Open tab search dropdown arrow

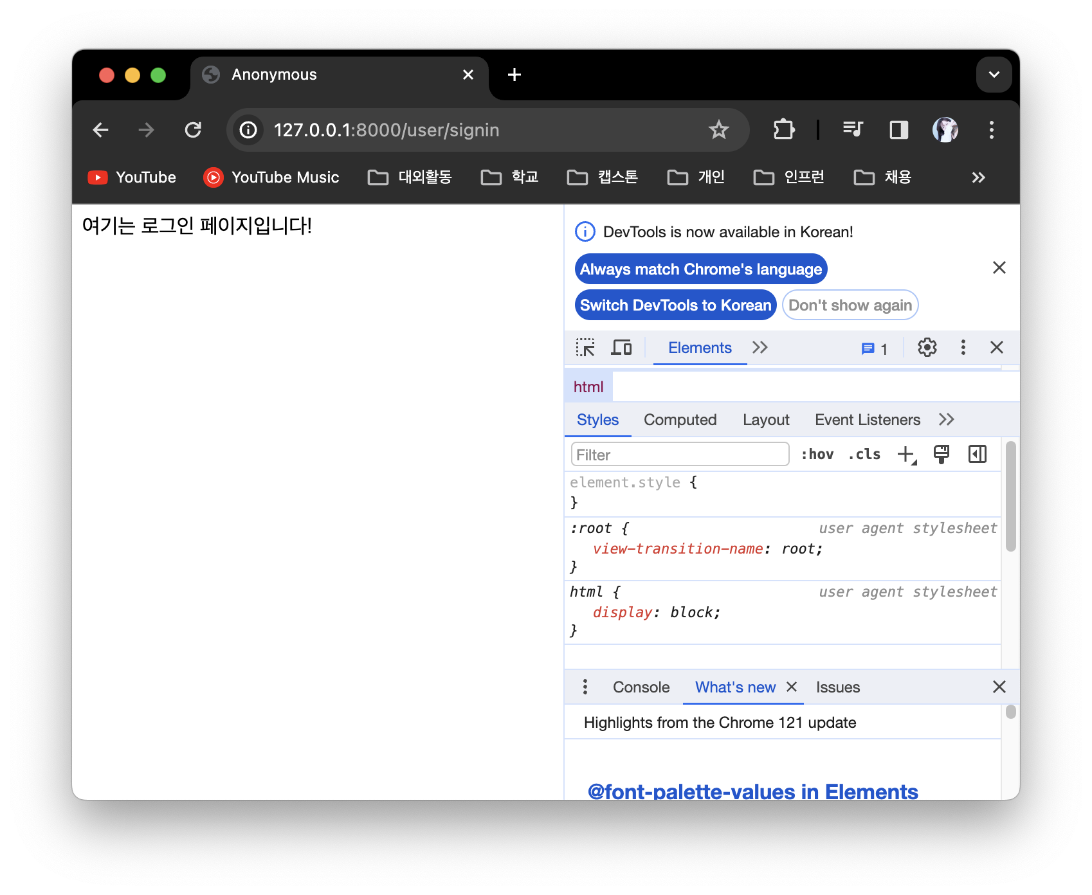coord(994,75)
